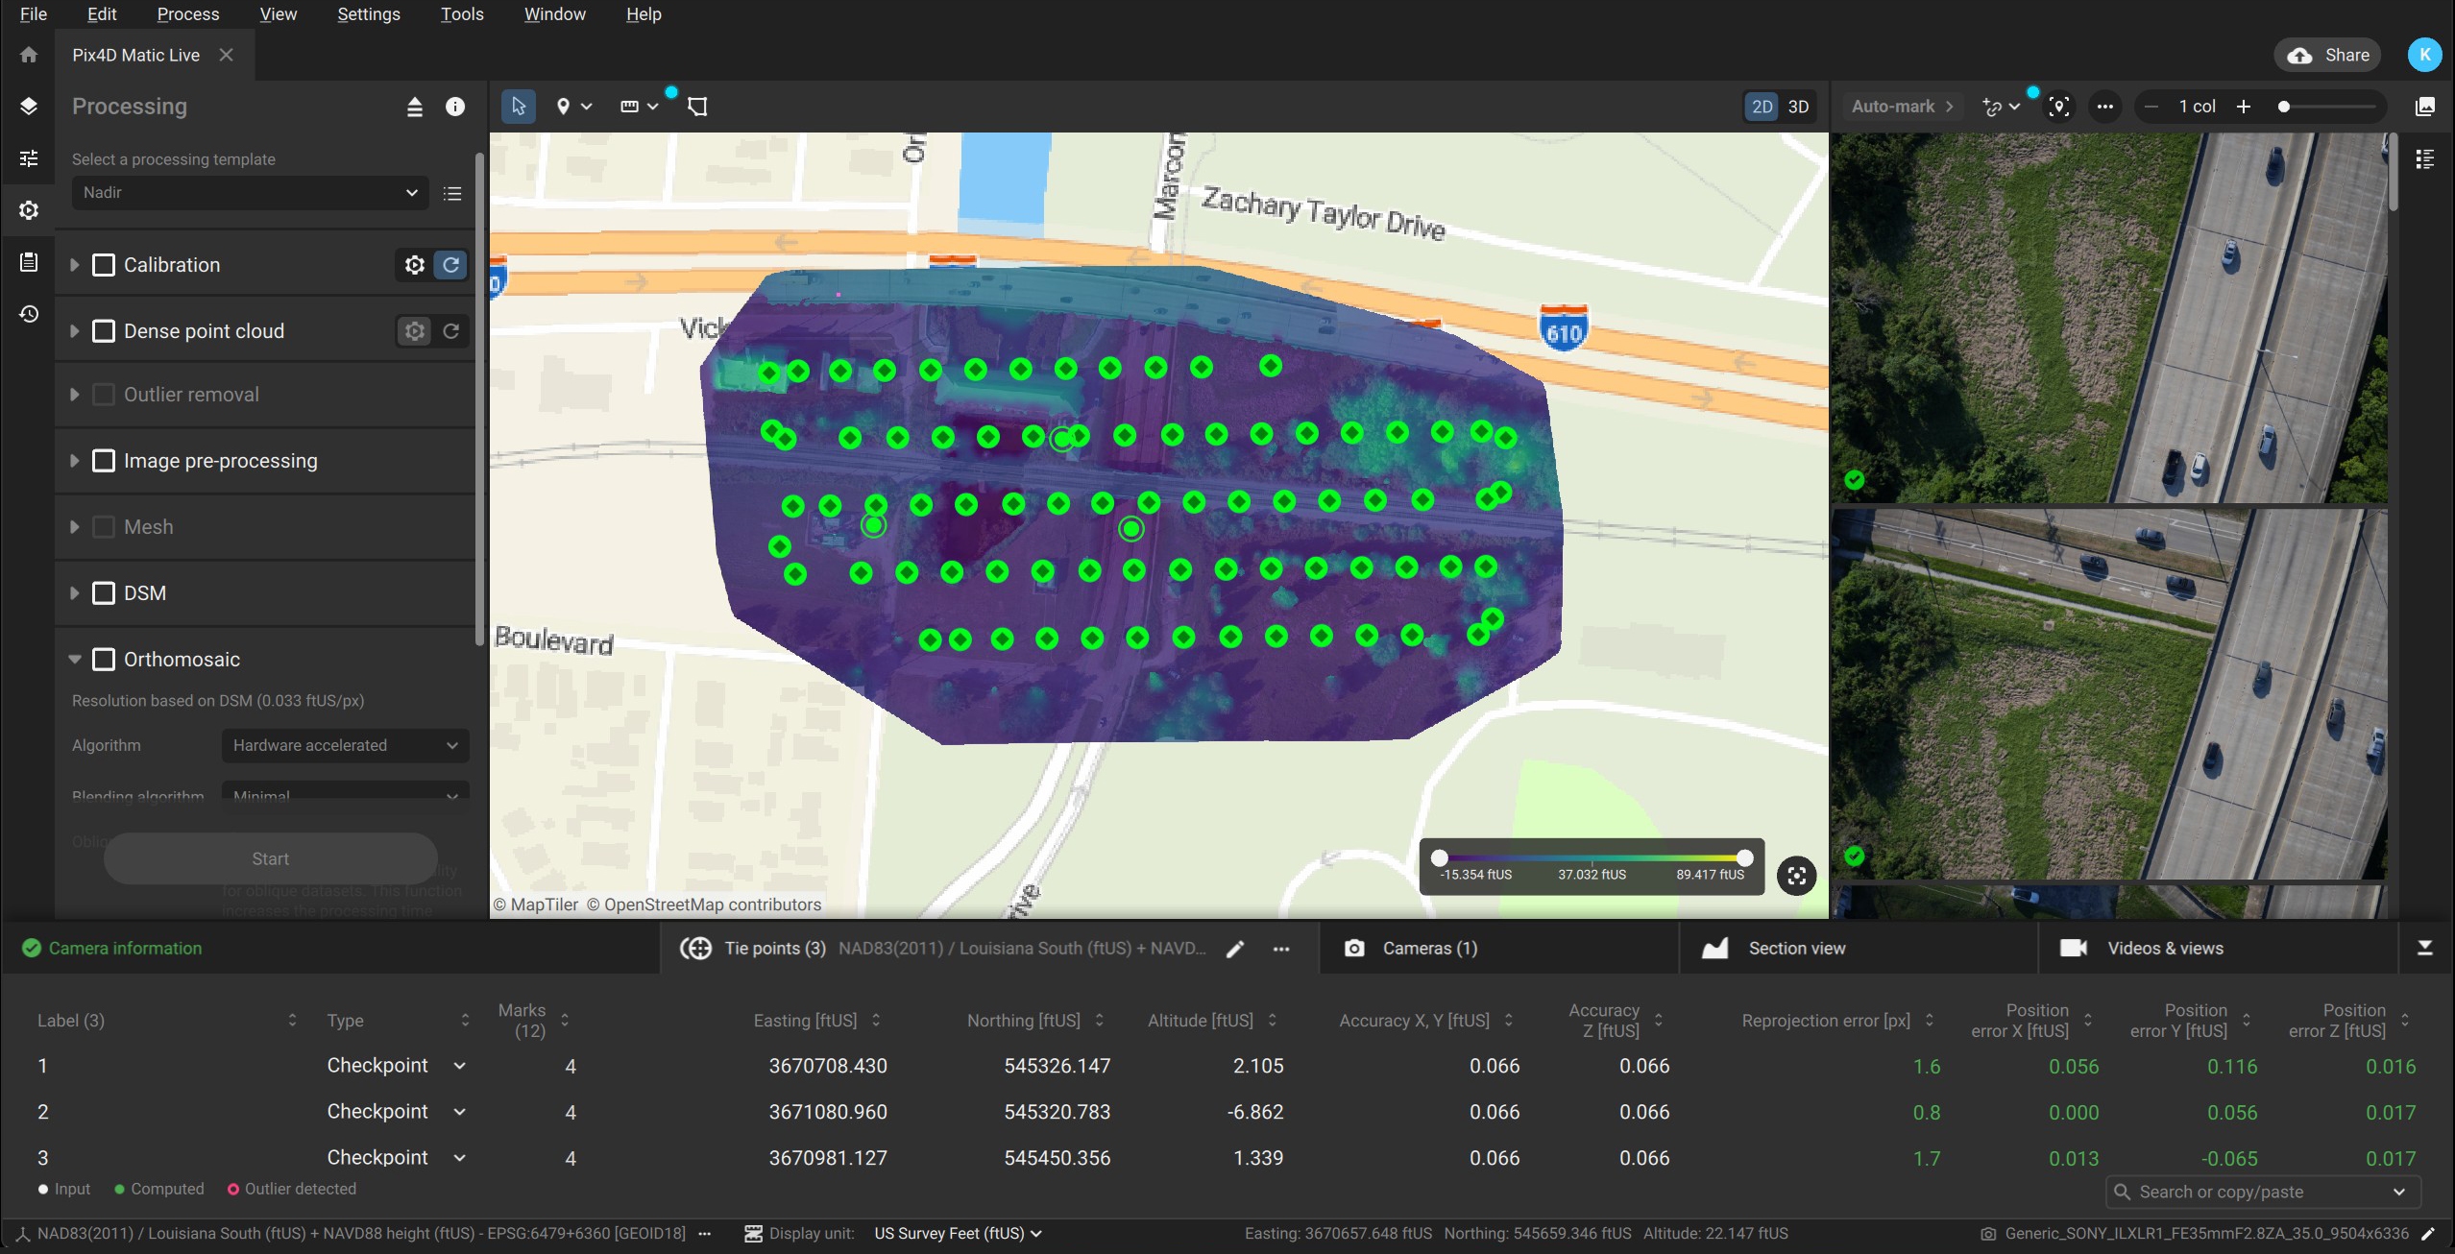The width and height of the screenshot is (2455, 1254).
Task: Toggle the DSM checkbox
Action: pyautogui.click(x=104, y=593)
